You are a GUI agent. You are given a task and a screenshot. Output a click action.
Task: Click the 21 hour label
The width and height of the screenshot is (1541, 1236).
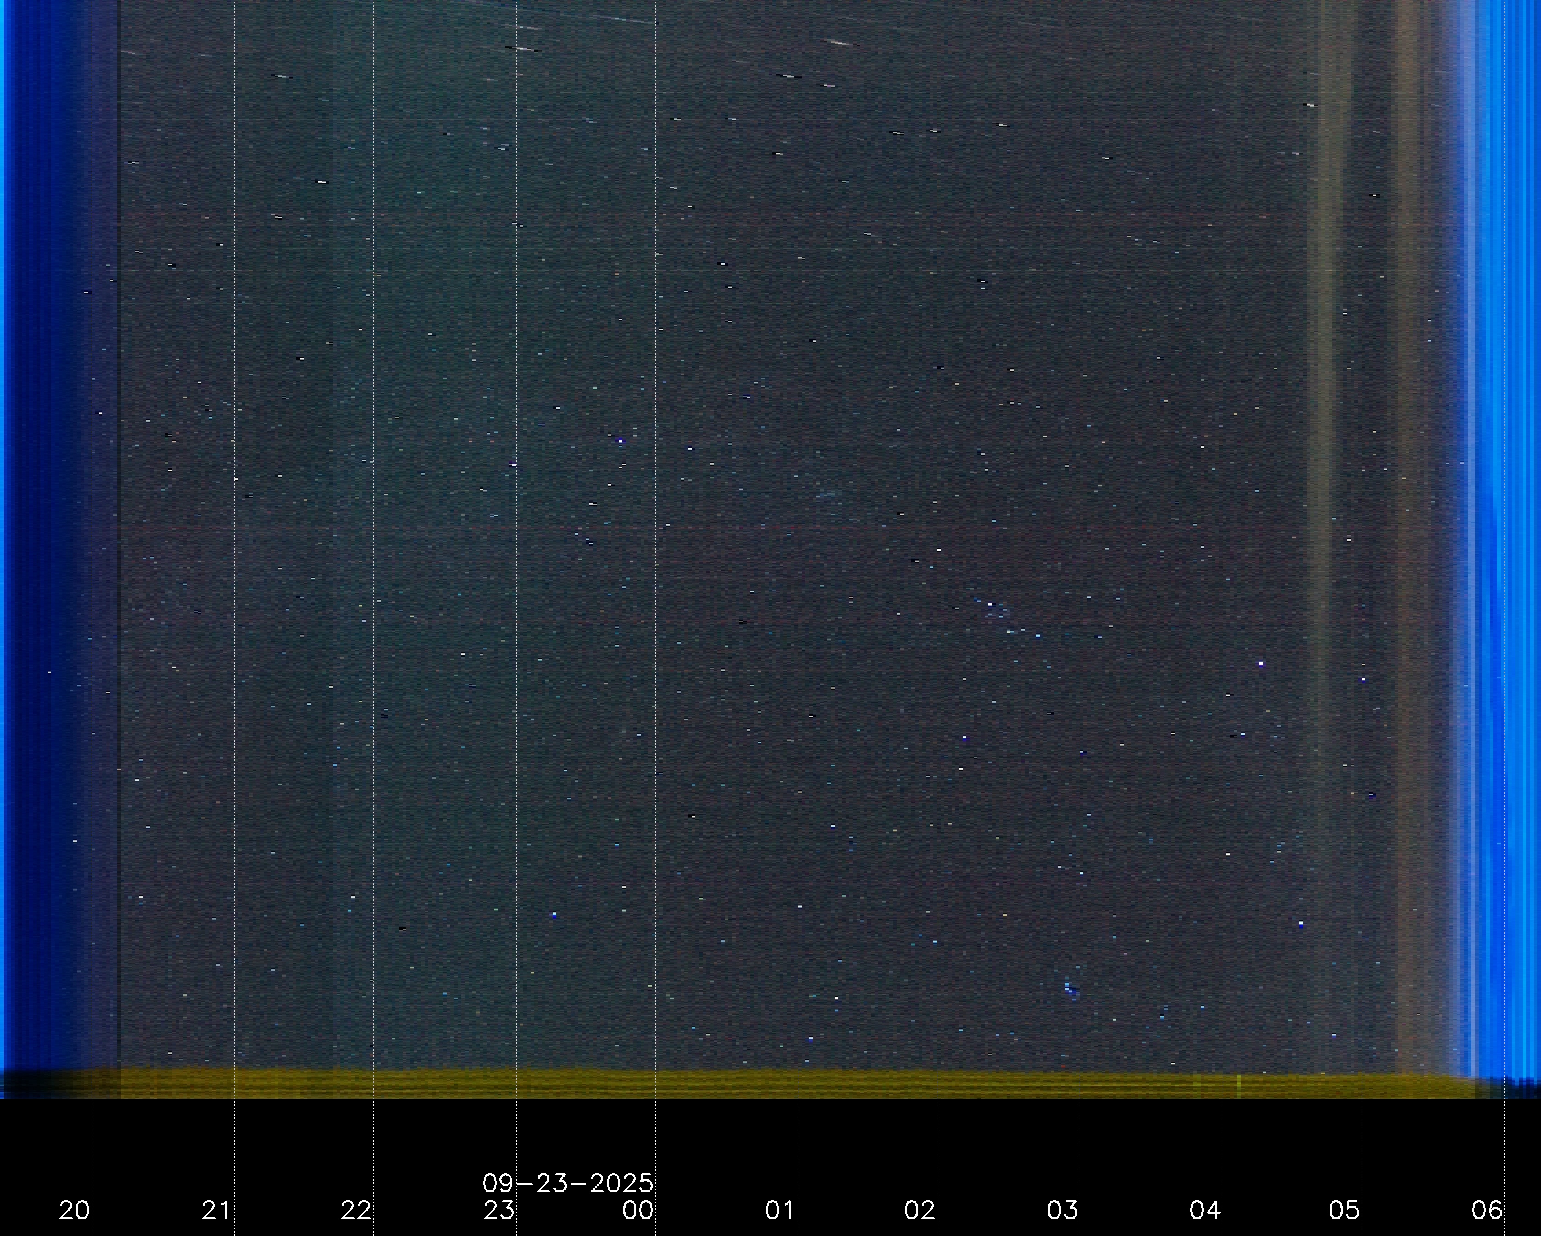point(216,1210)
